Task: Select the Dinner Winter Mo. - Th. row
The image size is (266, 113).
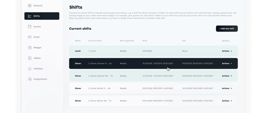Action: click(153, 101)
